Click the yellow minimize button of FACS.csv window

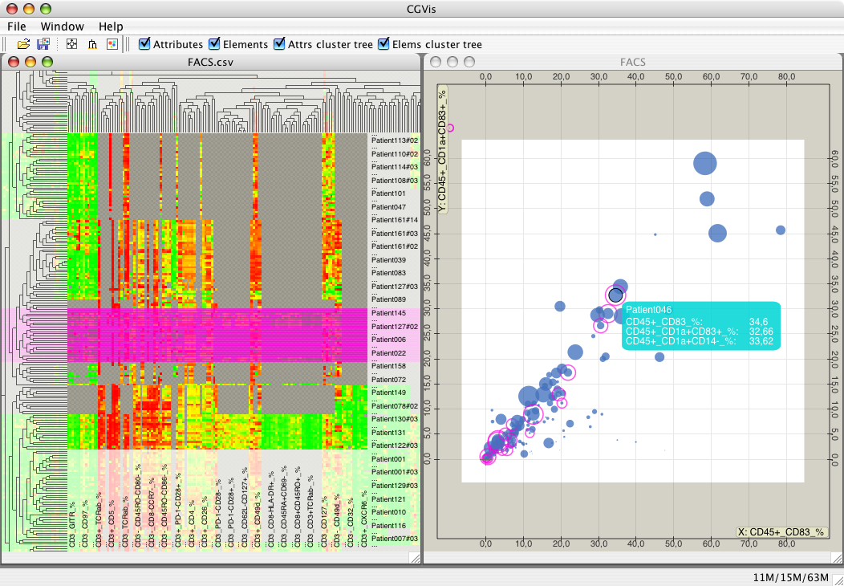(30, 62)
